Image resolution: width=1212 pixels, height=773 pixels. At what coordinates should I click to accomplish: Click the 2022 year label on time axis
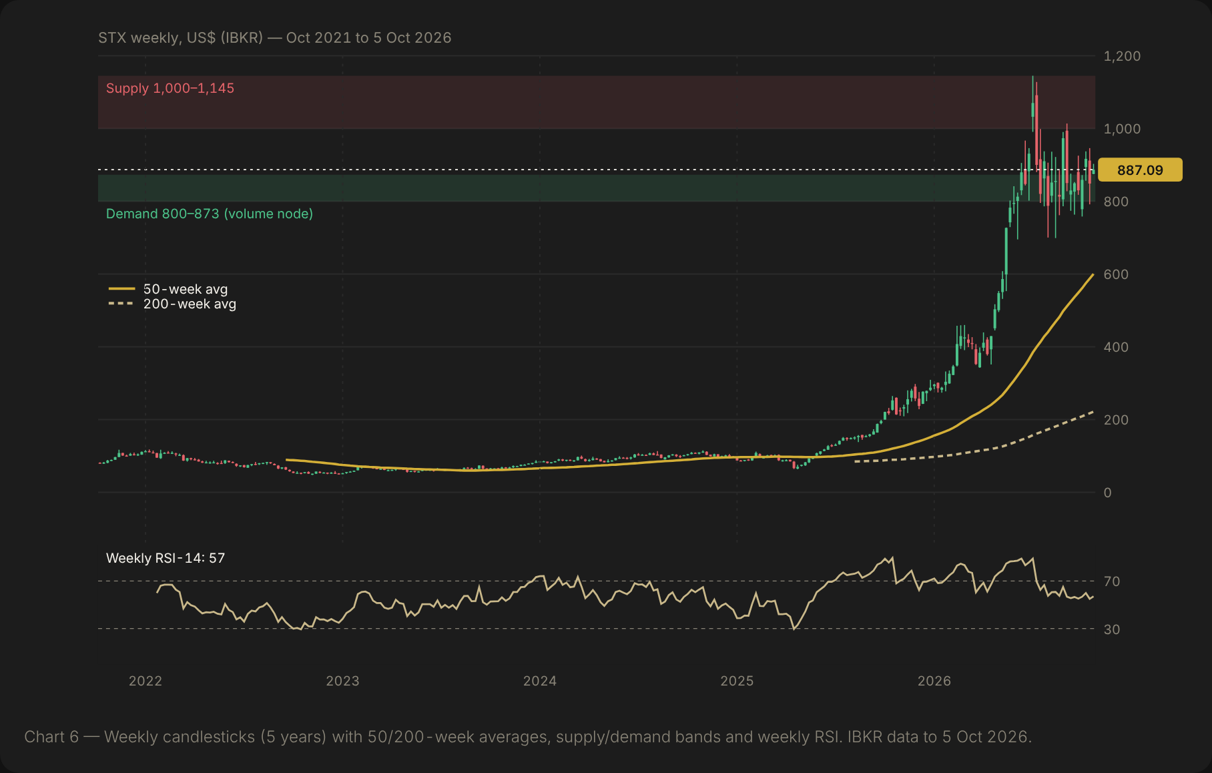tap(145, 681)
